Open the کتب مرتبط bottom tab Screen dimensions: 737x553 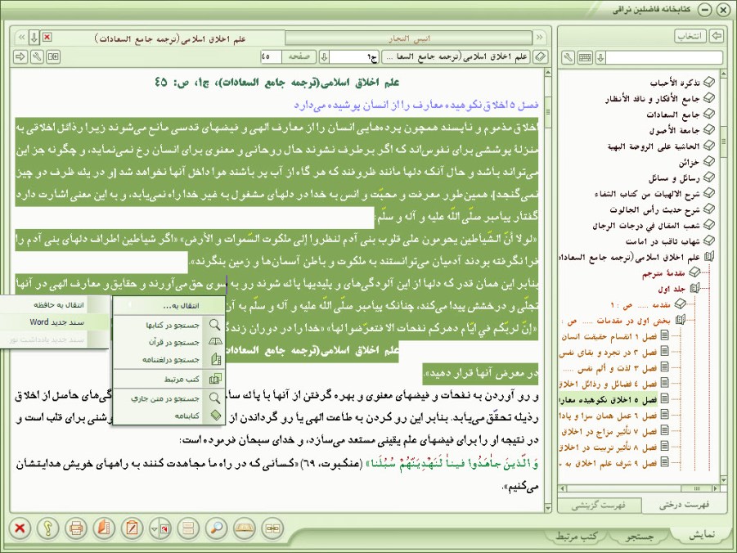coord(576,536)
